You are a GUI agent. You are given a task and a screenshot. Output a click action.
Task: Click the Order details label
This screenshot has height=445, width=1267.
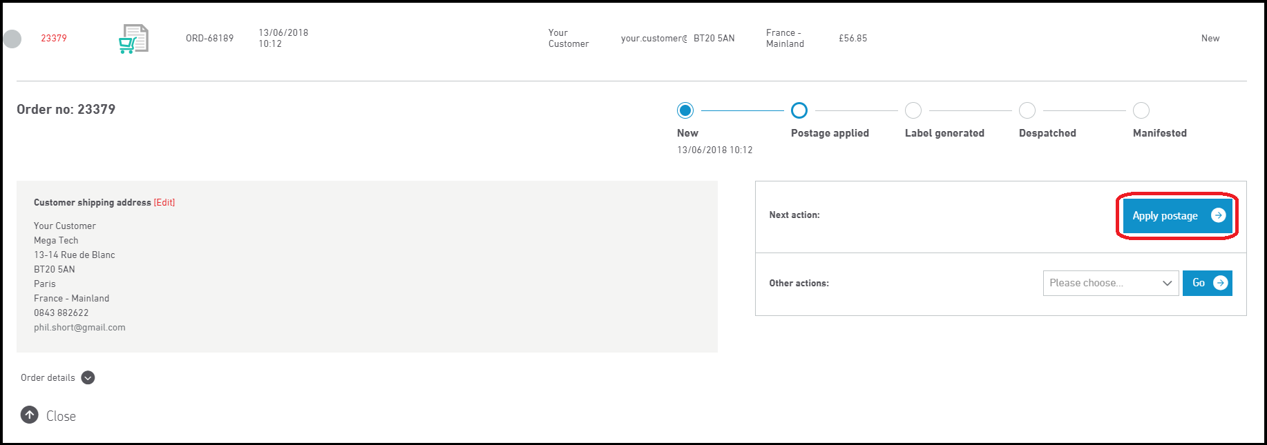point(48,377)
